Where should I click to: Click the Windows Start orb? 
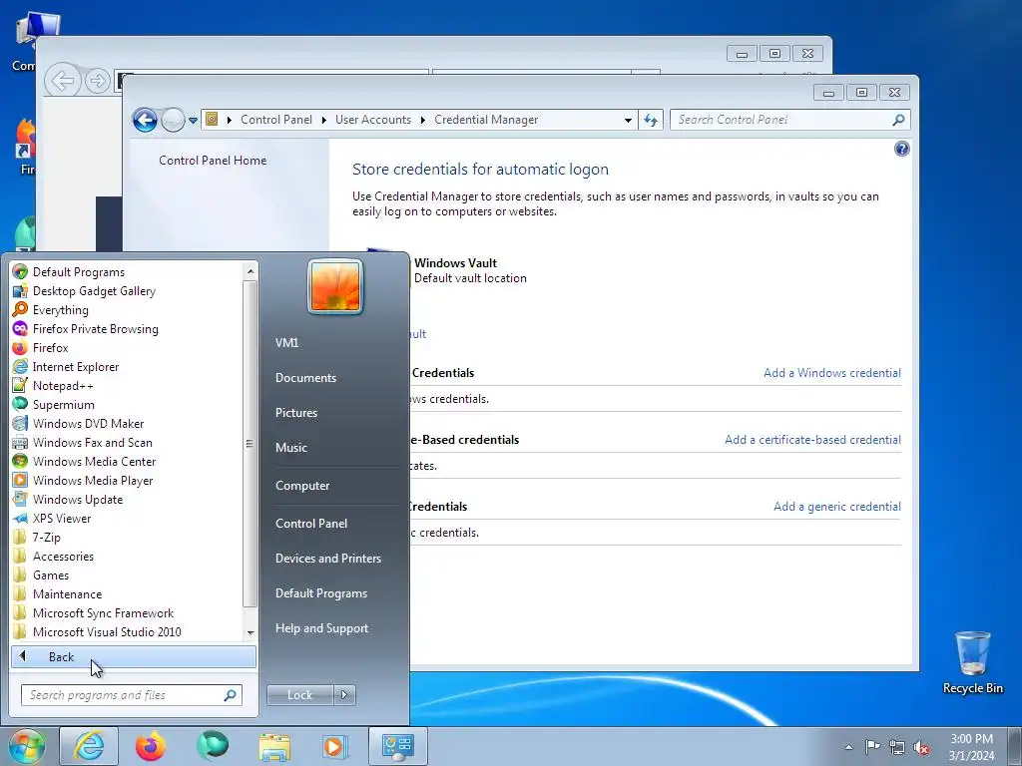click(27, 746)
